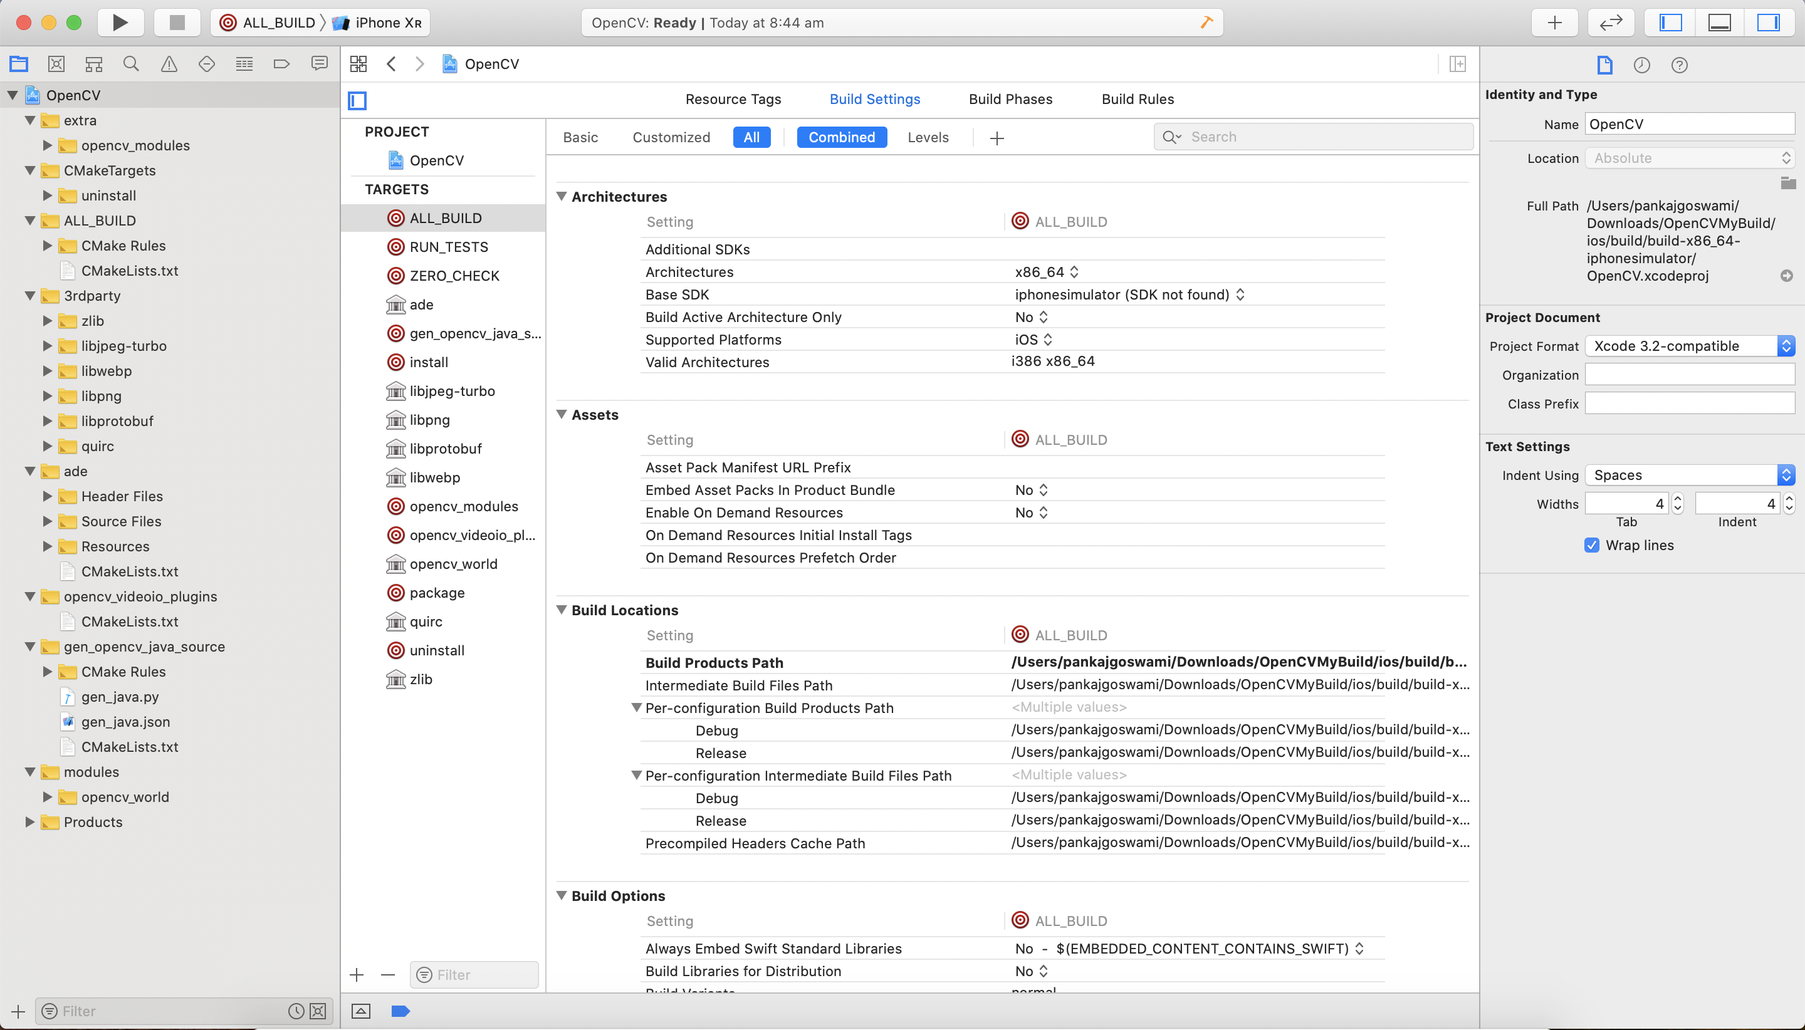Open the Symbol navigator icon
Viewport: 1805px width, 1030px height.
[x=94, y=65]
